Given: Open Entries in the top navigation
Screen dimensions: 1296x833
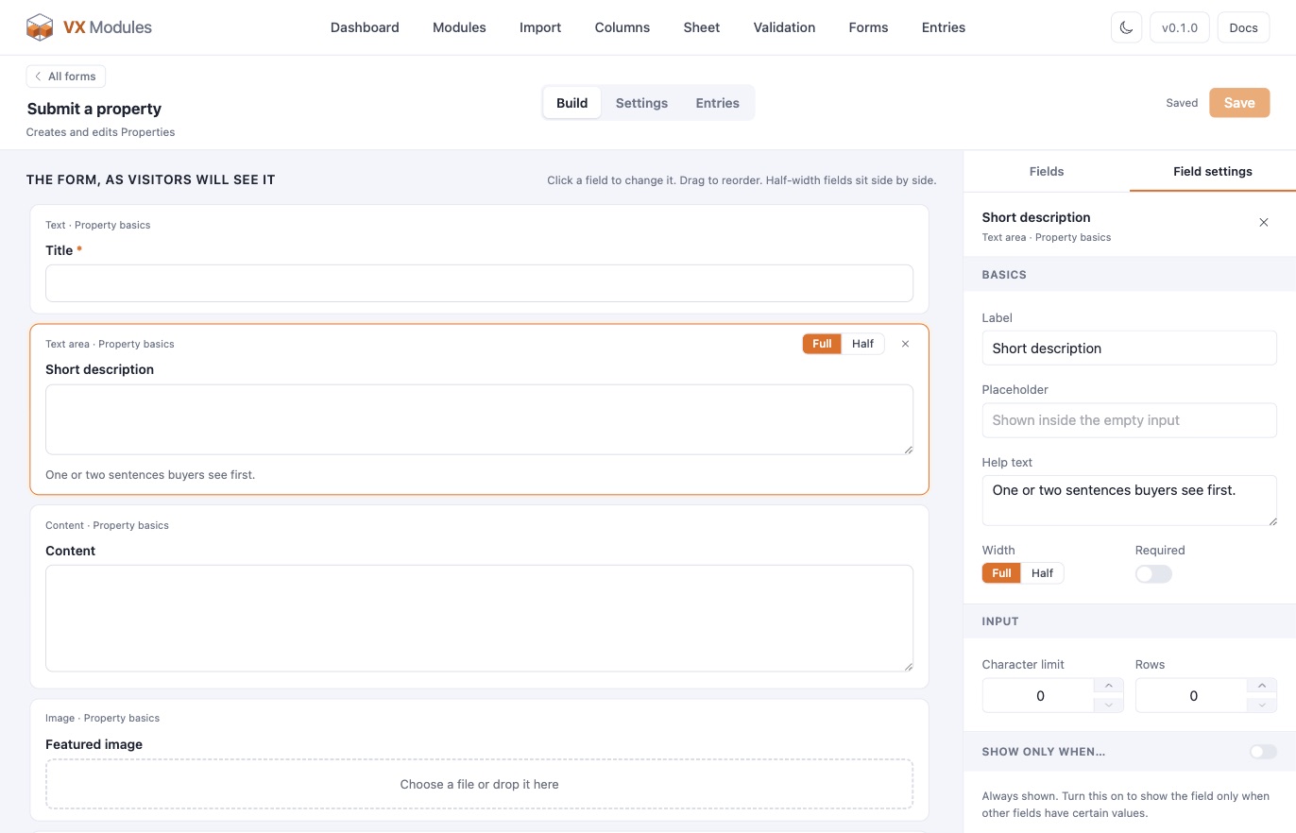Looking at the screenshot, I should tap(944, 27).
